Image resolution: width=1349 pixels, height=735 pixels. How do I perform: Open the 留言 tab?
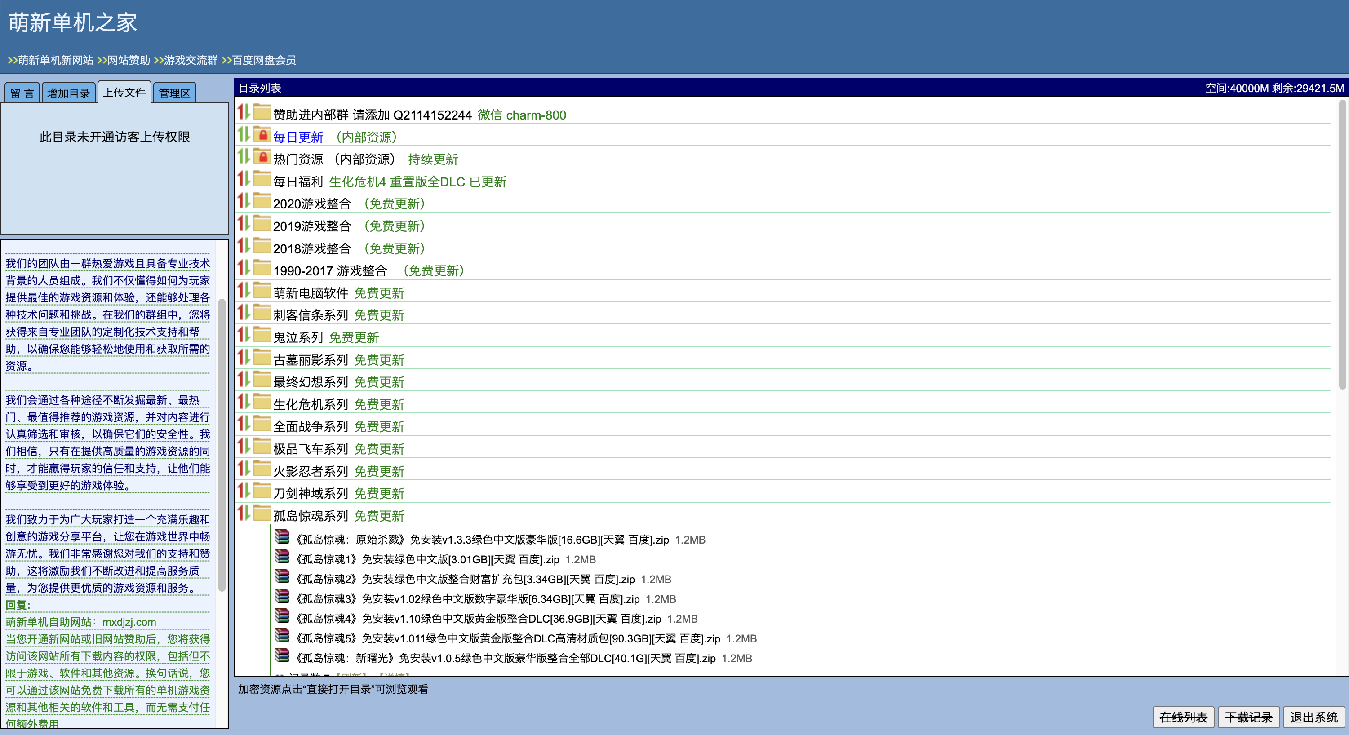[22, 93]
